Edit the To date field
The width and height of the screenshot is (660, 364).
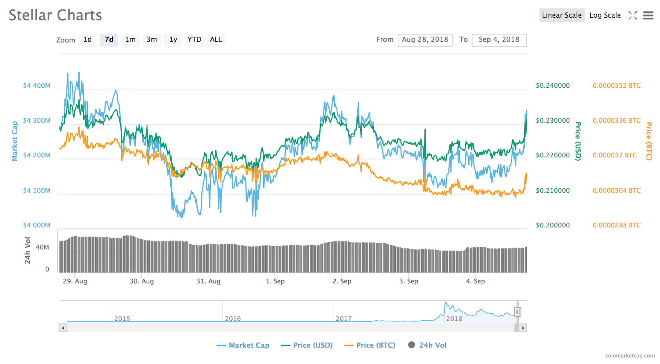(x=499, y=40)
